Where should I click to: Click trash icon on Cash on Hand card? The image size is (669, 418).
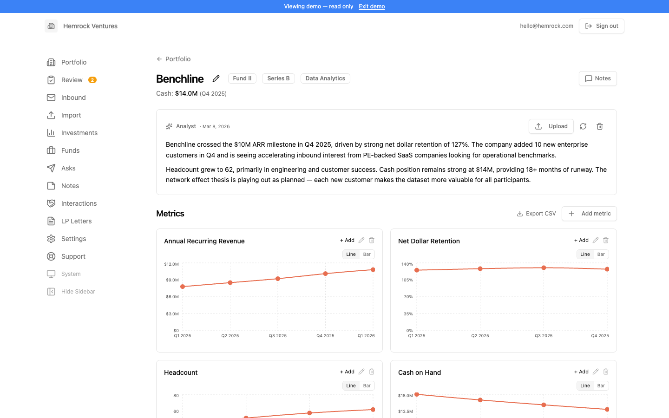click(606, 372)
